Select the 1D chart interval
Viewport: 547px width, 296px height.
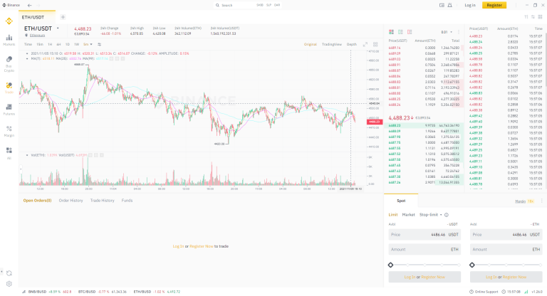click(x=68, y=44)
